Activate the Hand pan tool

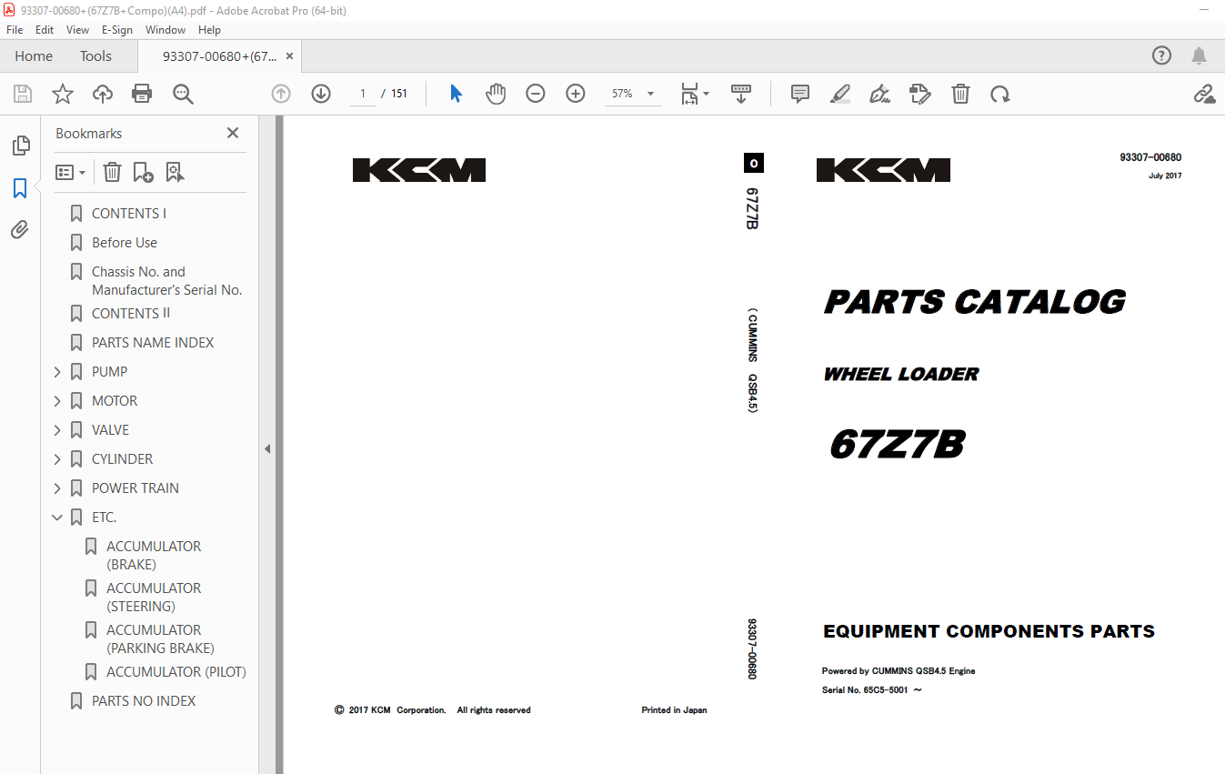(496, 94)
